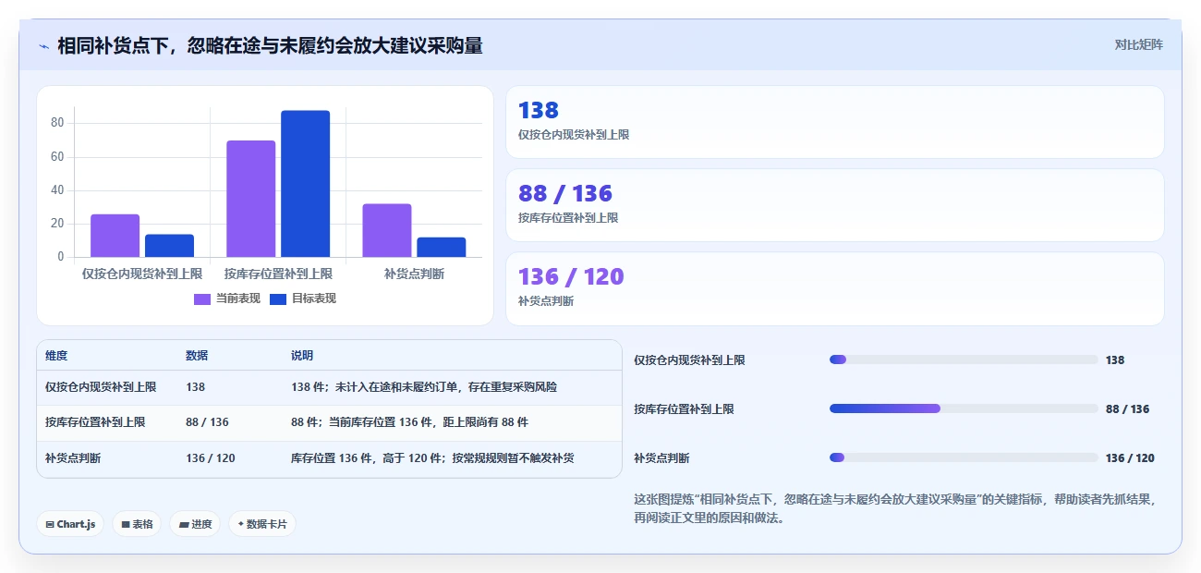
Task: Click the purple bar for 补货点判断
Action: pos(387,230)
